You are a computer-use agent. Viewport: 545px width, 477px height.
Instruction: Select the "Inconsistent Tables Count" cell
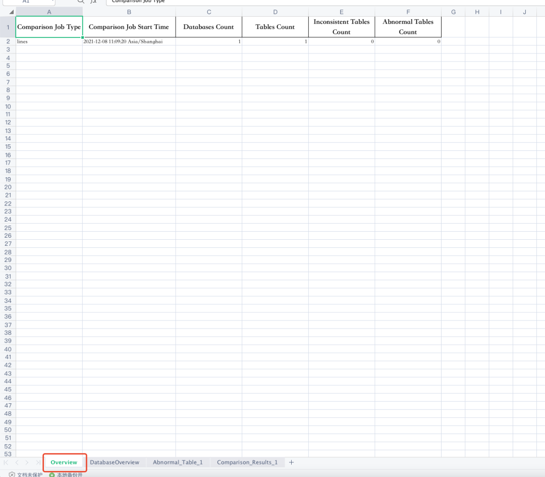pyautogui.click(x=342, y=27)
